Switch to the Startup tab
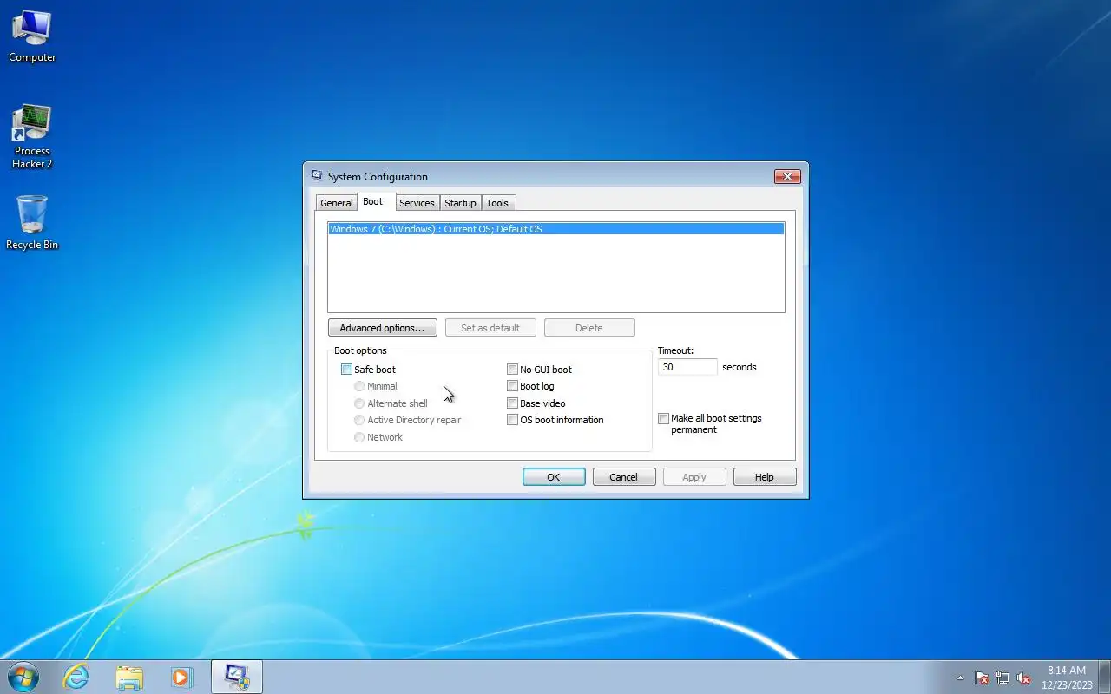 pos(460,203)
